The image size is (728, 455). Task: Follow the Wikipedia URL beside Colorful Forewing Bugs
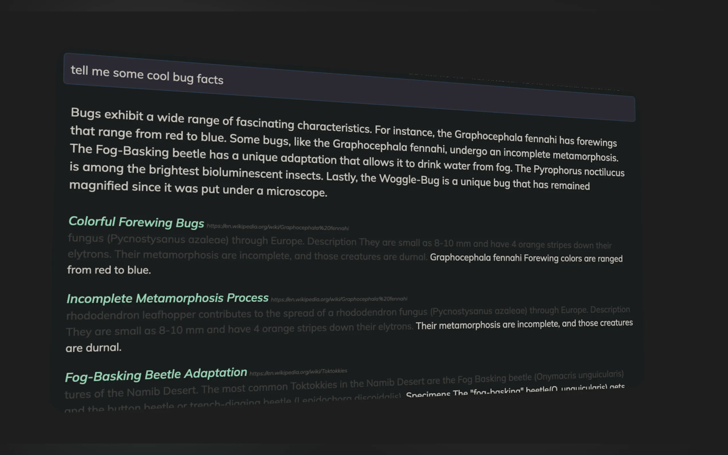point(277,227)
